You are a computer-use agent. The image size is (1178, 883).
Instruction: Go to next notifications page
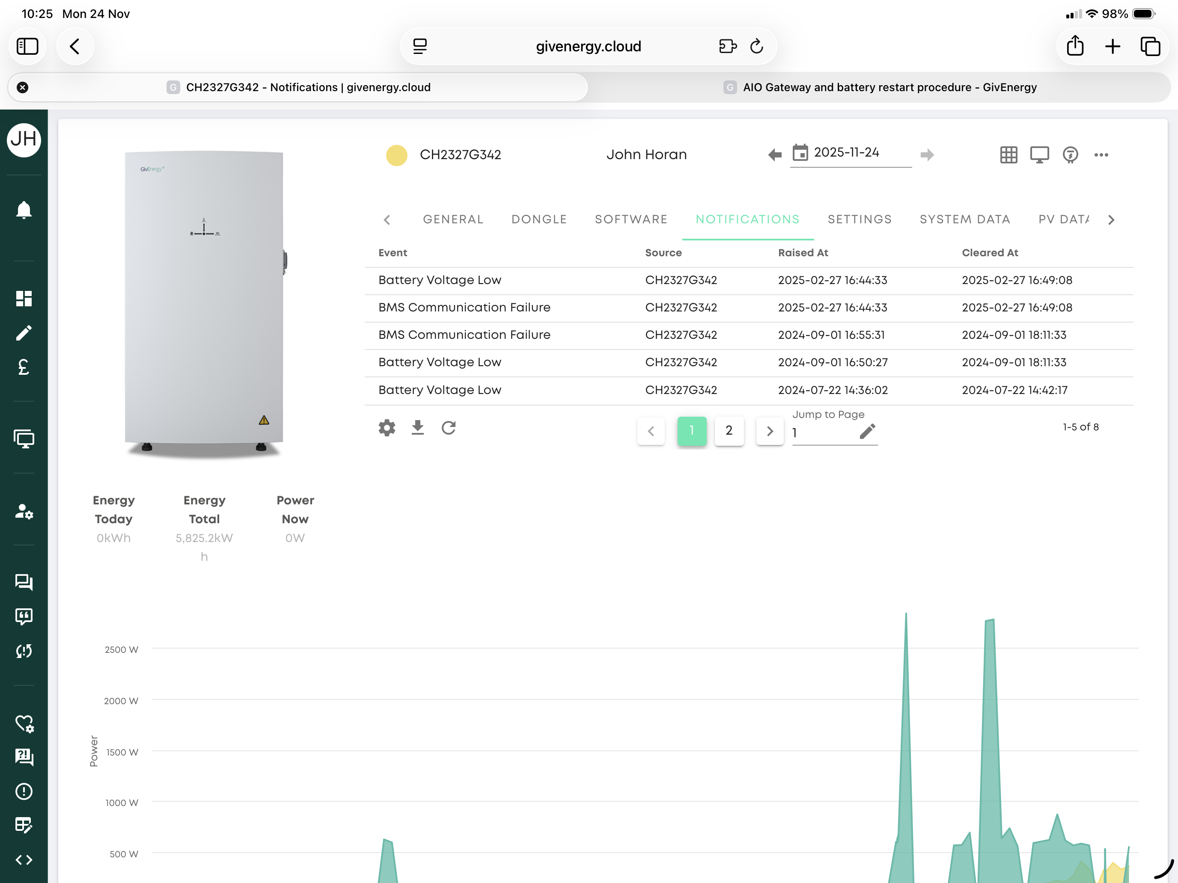click(x=770, y=430)
